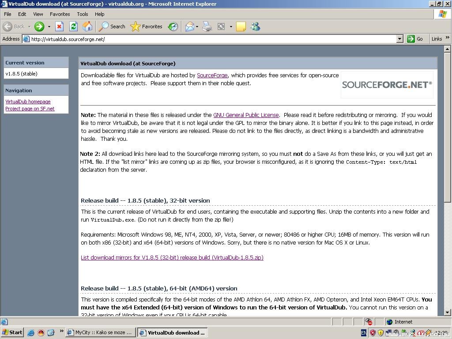Click the yellow security shield tray icon

coord(381,333)
